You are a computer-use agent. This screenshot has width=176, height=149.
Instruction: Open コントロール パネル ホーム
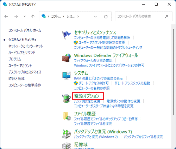[x=25, y=30]
